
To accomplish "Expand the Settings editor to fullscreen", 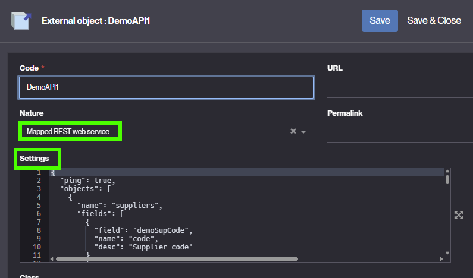I will pyautogui.click(x=459, y=215).
